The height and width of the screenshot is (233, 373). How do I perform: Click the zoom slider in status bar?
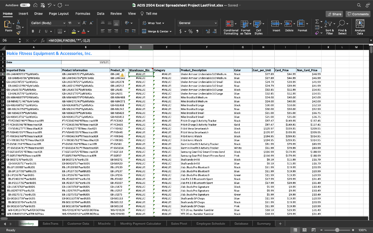(x=337, y=230)
